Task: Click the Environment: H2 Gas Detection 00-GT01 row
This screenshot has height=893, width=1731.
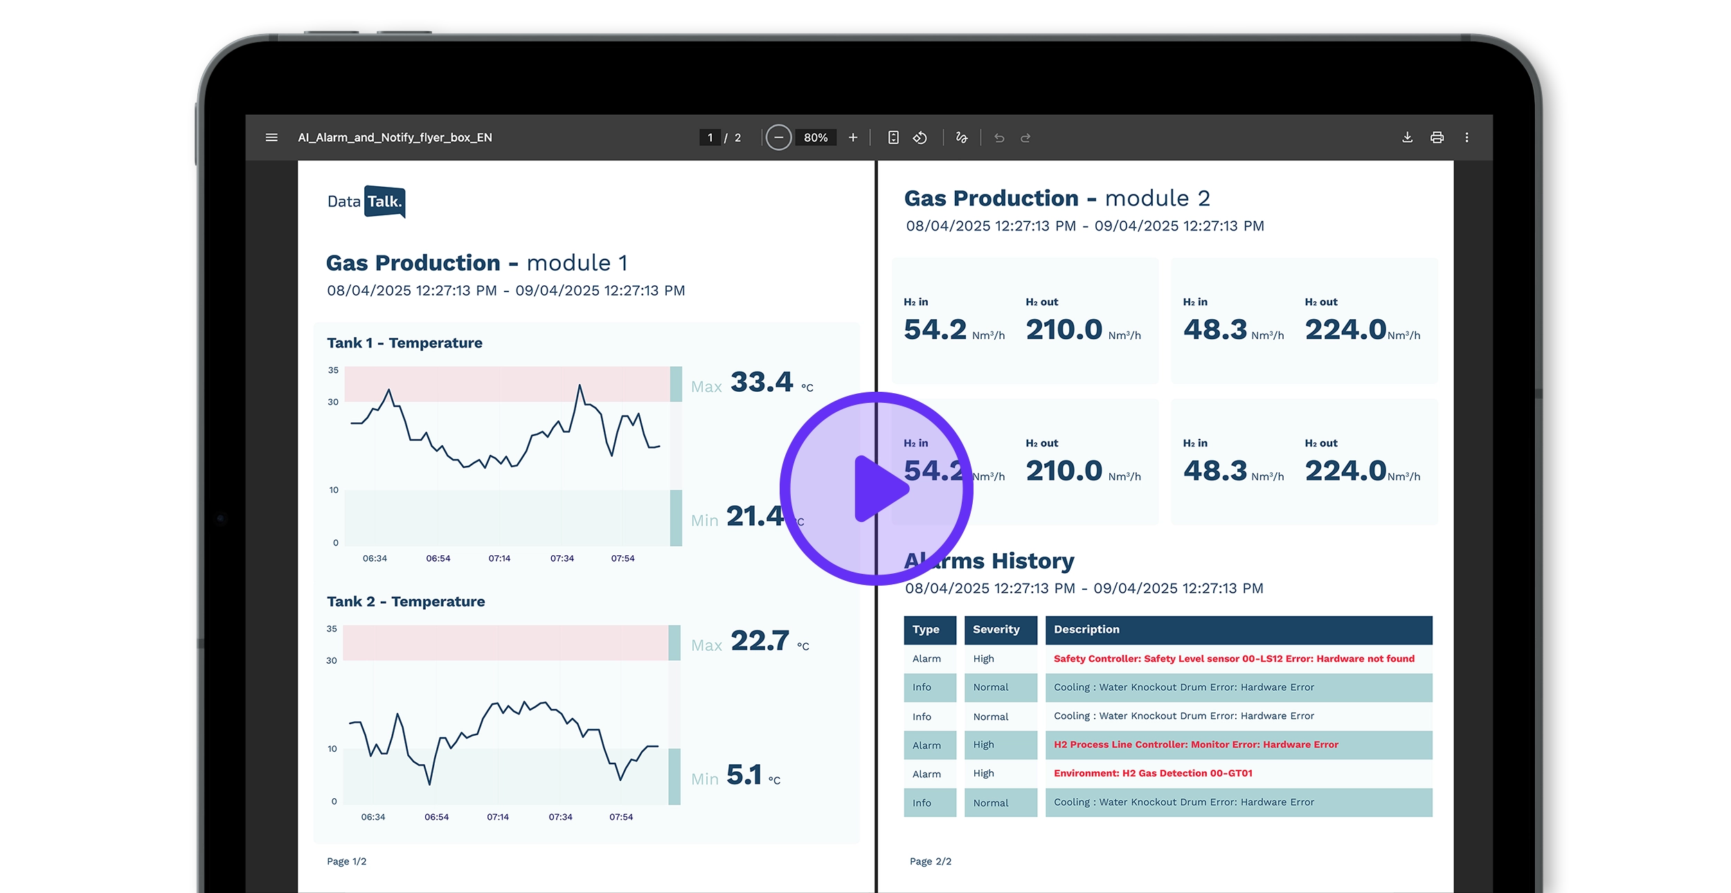Action: (1168, 774)
